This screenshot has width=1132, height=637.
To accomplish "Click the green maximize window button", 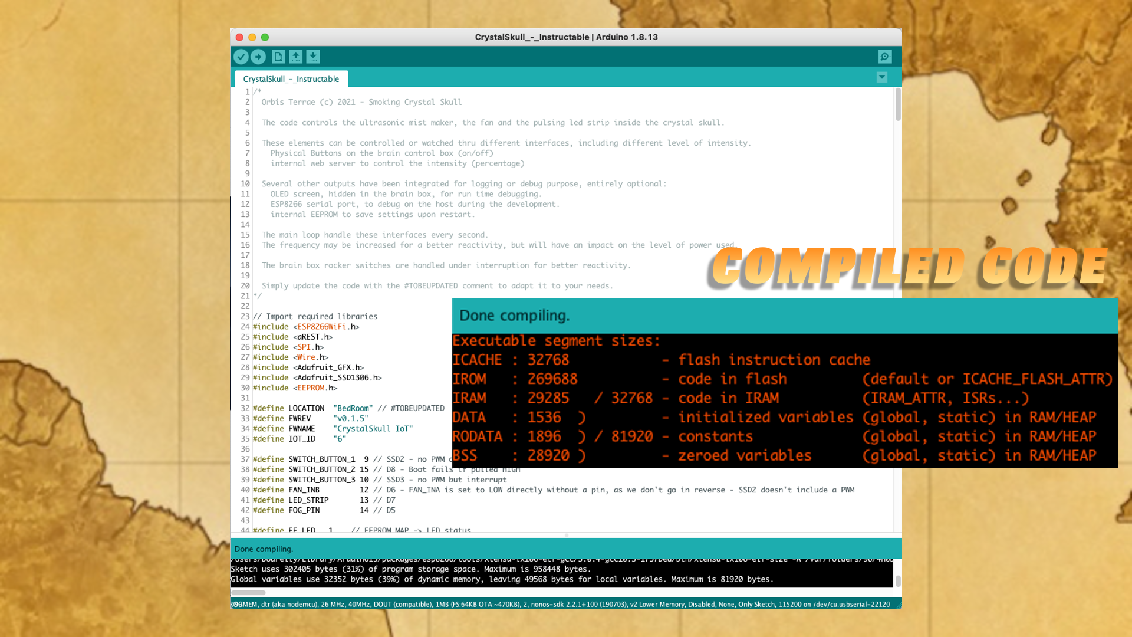I will click(265, 37).
